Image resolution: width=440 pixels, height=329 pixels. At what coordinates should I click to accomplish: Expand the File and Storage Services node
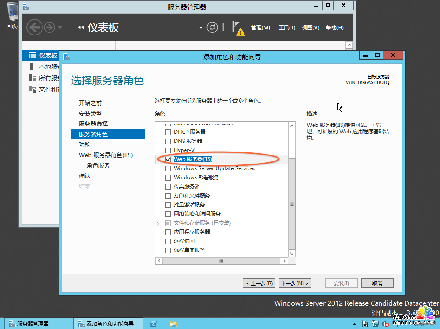coord(158,223)
